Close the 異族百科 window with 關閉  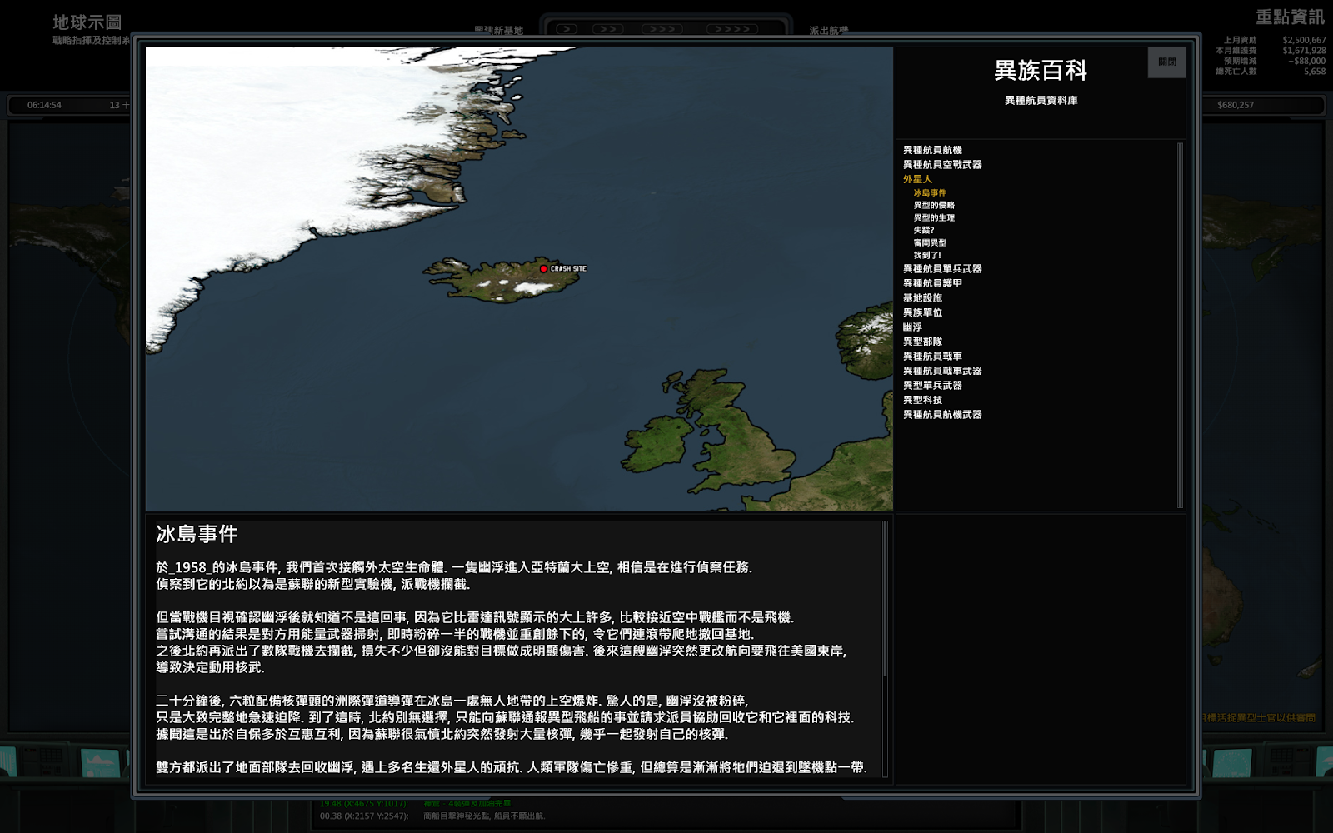[1166, 62]
